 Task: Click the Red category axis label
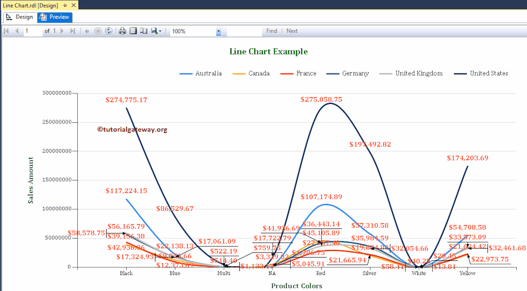click(321, 273)
